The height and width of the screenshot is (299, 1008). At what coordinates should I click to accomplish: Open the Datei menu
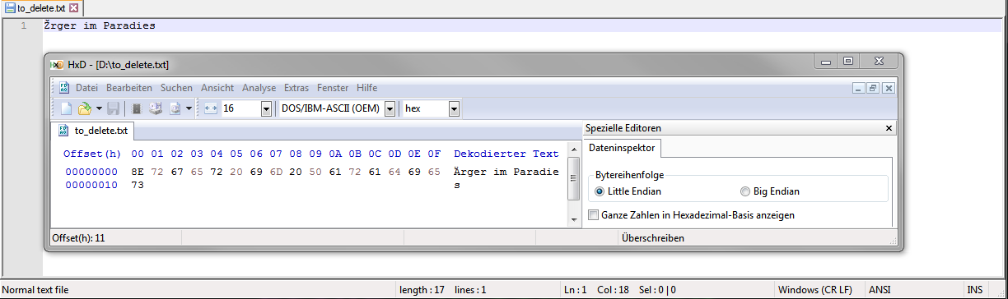tap(86, 88)
